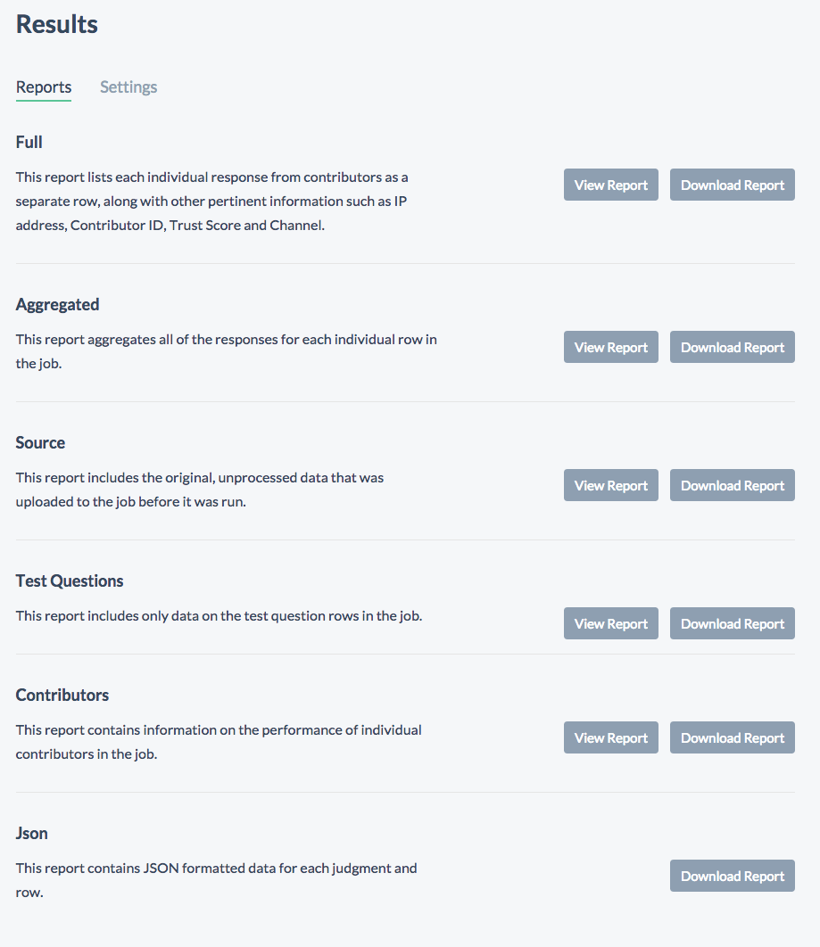Download the Contributors report
This screenshot has width=820, height=947.
coord(733,738)
